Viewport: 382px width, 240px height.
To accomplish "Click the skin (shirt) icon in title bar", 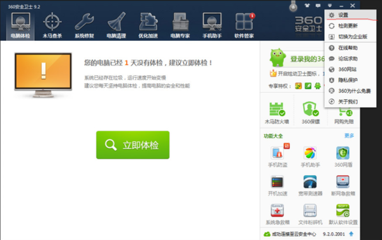I will point(307,5).
